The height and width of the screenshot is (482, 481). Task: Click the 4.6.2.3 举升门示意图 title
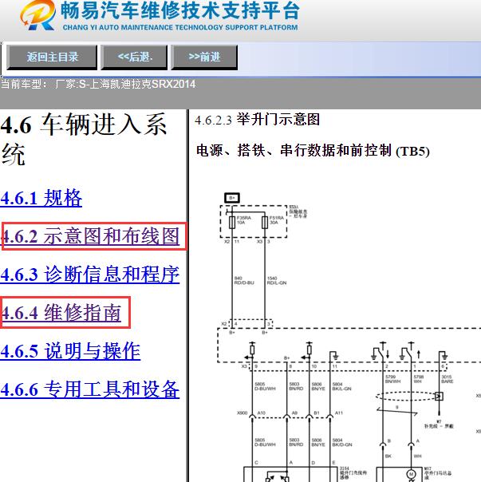point(257,120)
